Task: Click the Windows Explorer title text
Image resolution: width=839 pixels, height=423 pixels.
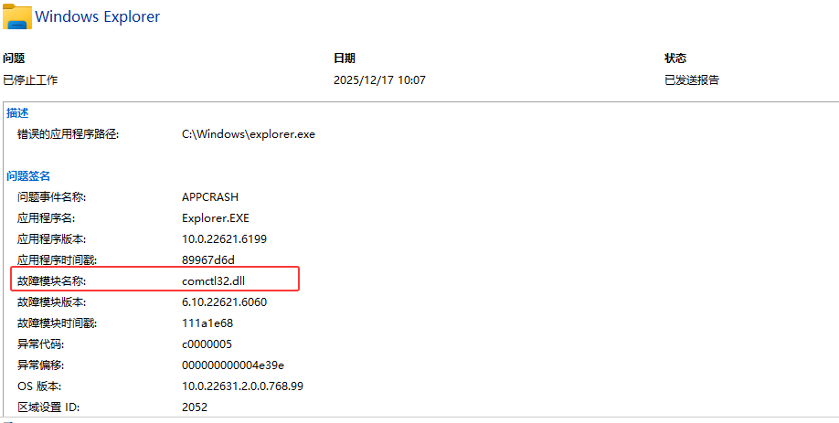Action: coord(96,16)
